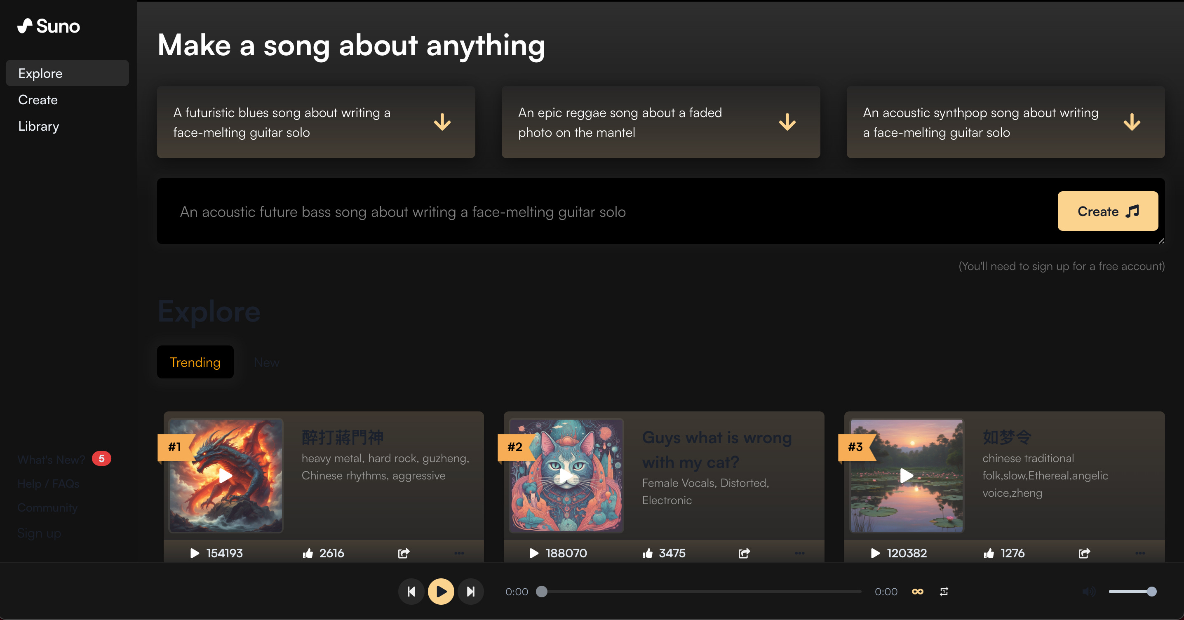Click the playback progress slider
Viewport: 1184px width, 620px height.
click(x=701, y=592)
